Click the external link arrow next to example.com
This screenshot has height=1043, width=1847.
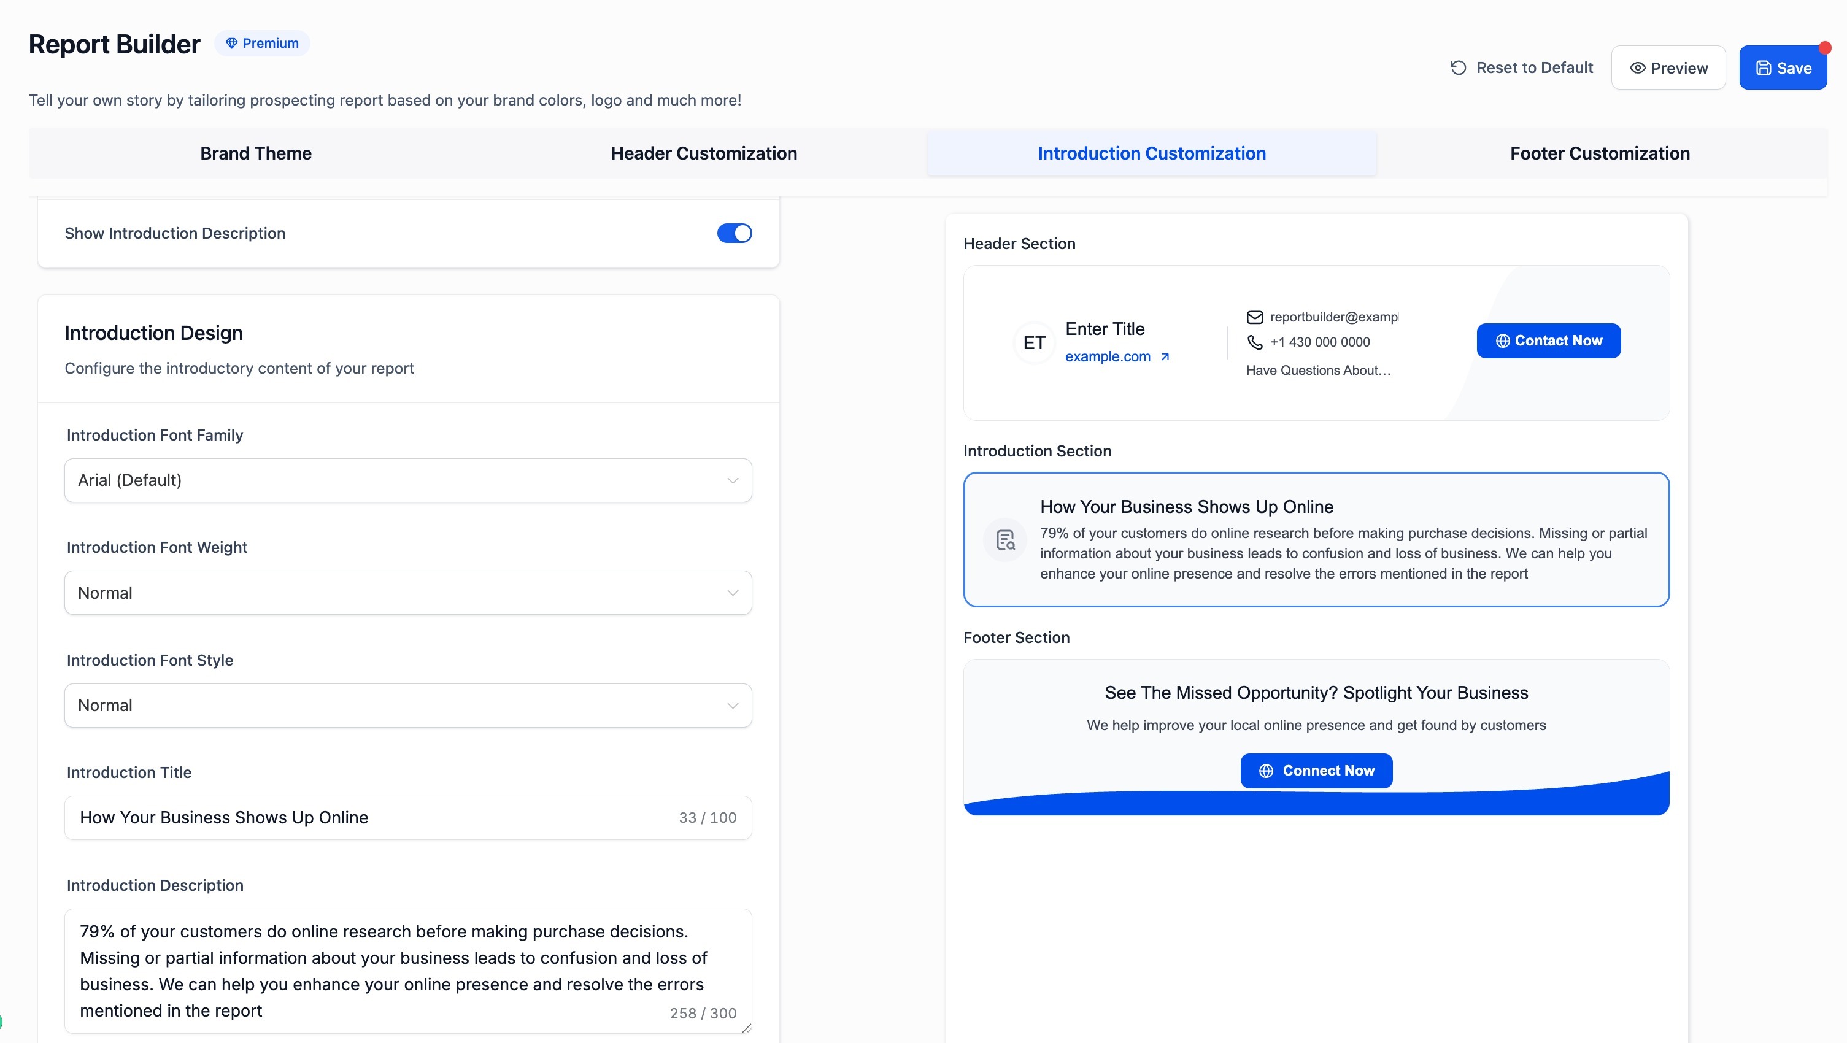(1165, 356)
